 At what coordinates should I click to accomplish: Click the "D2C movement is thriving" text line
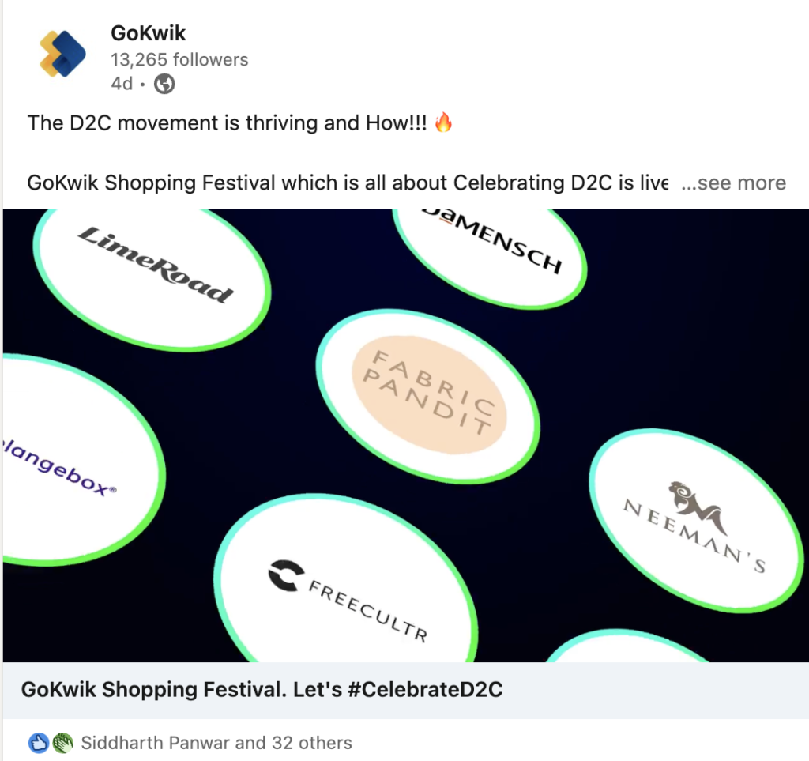pos(229,123)
